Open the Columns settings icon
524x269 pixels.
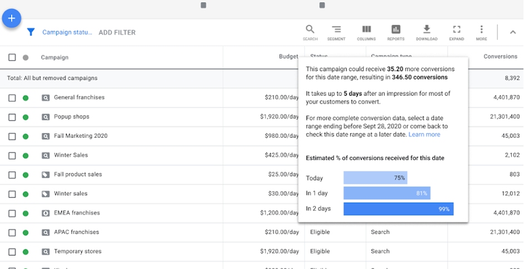click(366, 30)
